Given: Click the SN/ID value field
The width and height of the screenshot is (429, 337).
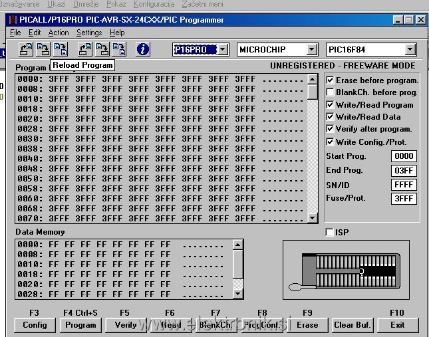Looking at the screenshot, I should point(404,185).
